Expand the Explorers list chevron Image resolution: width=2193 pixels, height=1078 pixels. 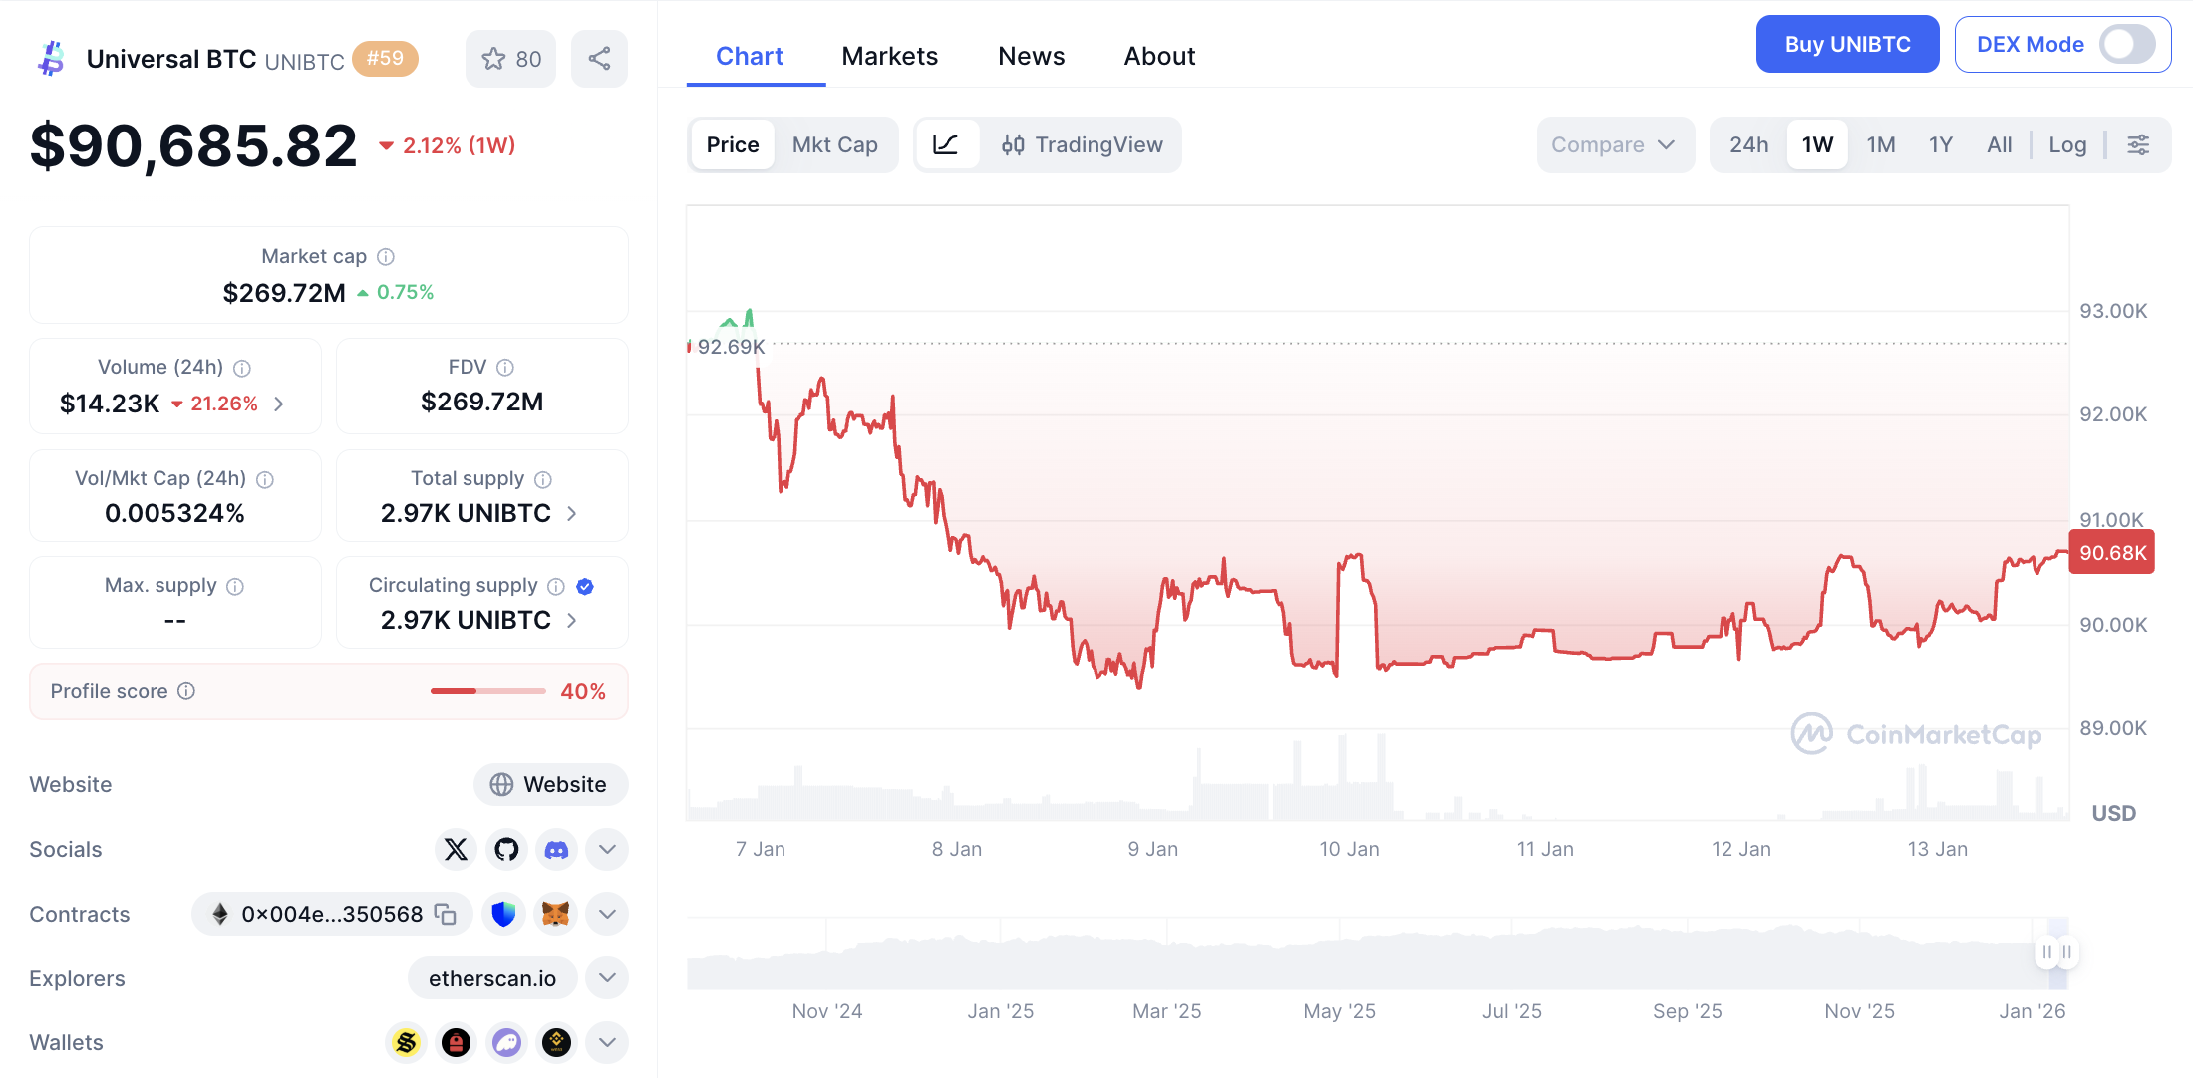[607, 978]
